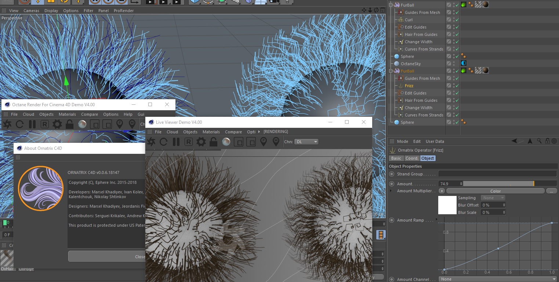Viewport: 559px width, 282px height.
Task: Collapse the highlighted orange FurBall tree
Action: (x=391, y=71)
